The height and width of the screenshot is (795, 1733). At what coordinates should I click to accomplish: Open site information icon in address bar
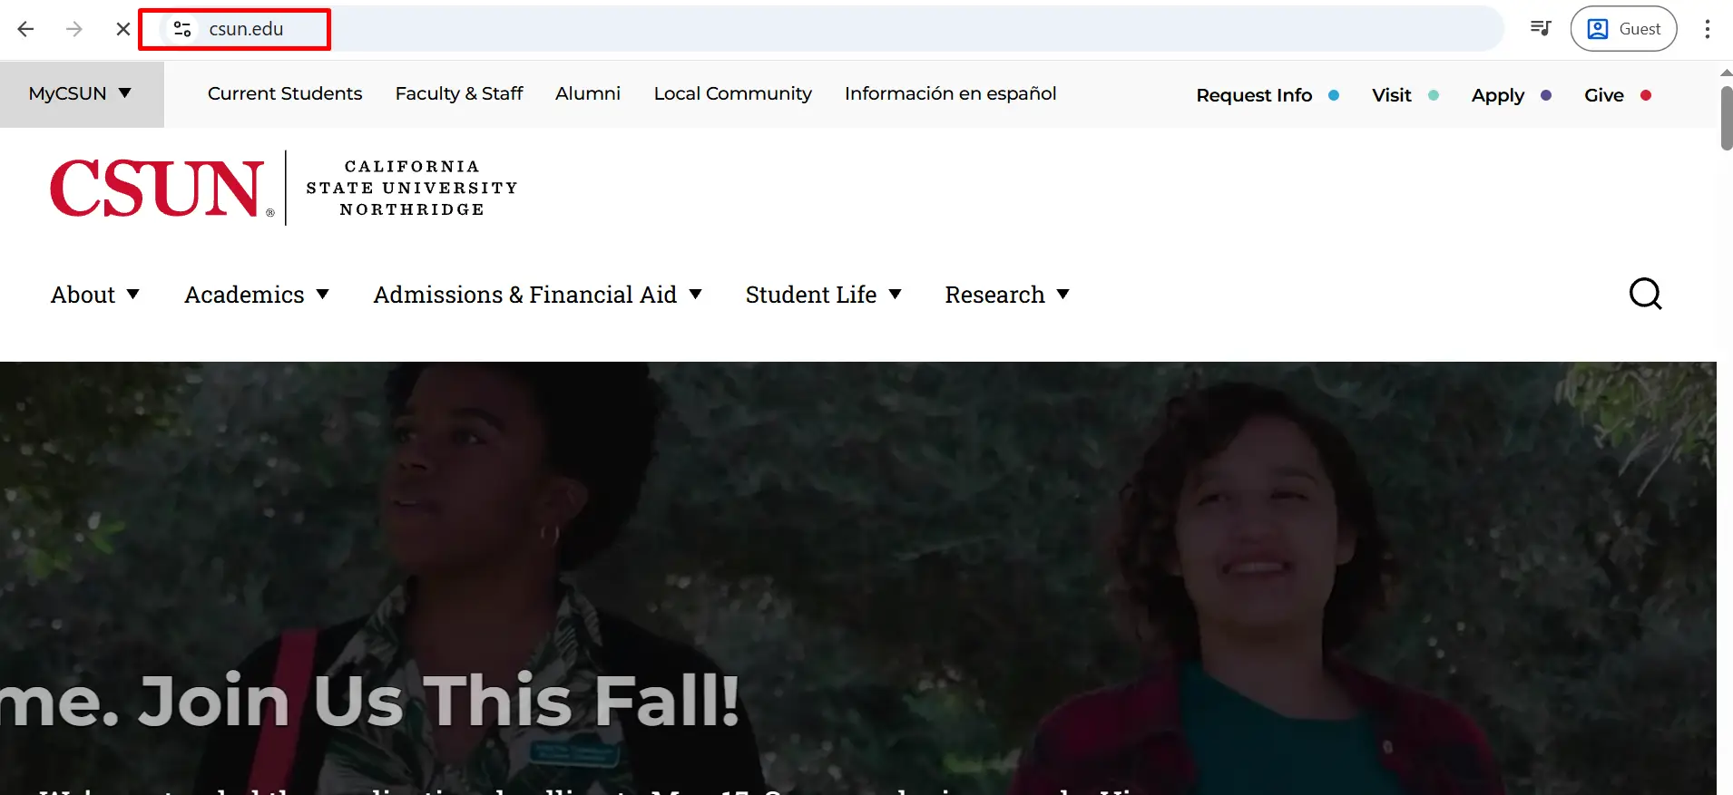[182, 29]
